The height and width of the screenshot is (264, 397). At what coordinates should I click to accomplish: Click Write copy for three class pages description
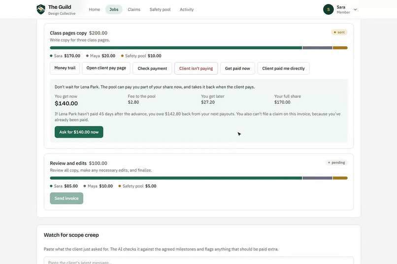coord(80,40)
